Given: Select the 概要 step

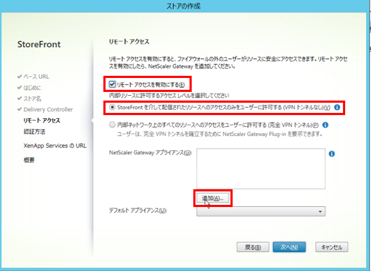Looking at the screenshot, I should [x=29, y=160].
